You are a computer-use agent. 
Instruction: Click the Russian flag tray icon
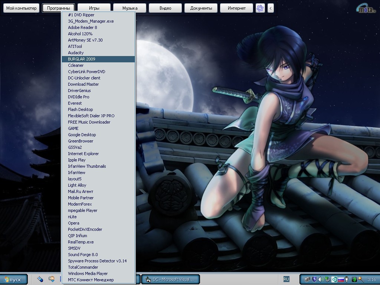coord(341,280)
